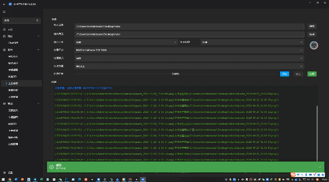The height and width of the screenshot is (182, 329).
Task: Click the progress bar at 0.00%
Action: tap(175, 74)
